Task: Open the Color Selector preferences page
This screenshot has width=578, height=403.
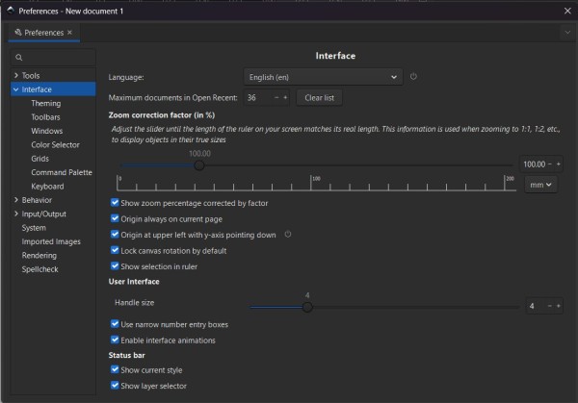Action: click(x=55, y=144)
